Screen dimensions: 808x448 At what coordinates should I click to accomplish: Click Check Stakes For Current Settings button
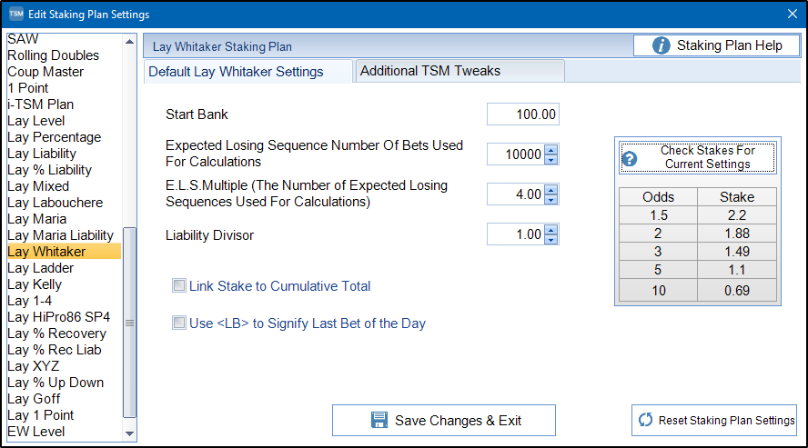coord(697,157)
